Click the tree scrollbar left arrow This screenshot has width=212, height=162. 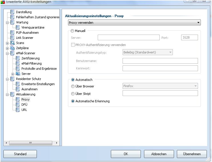click(6, 143)
